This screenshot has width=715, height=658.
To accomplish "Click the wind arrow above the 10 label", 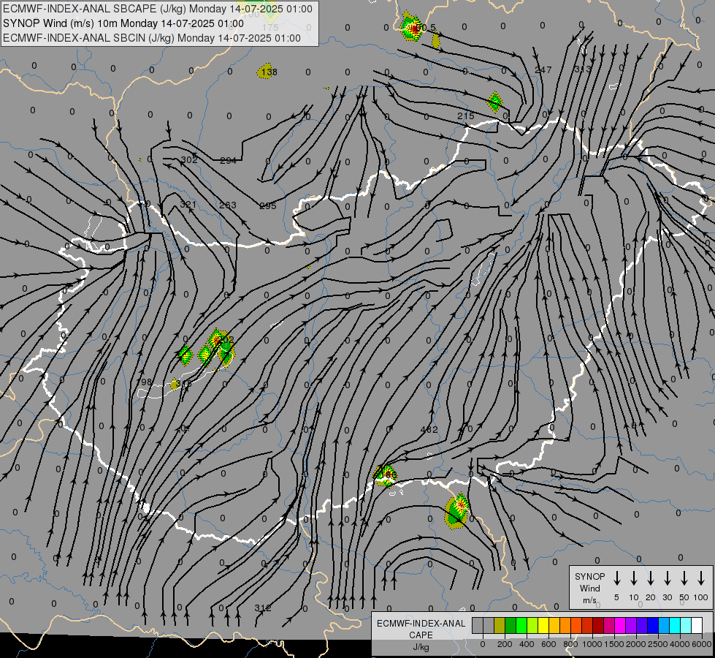I will tap(633, 578).
